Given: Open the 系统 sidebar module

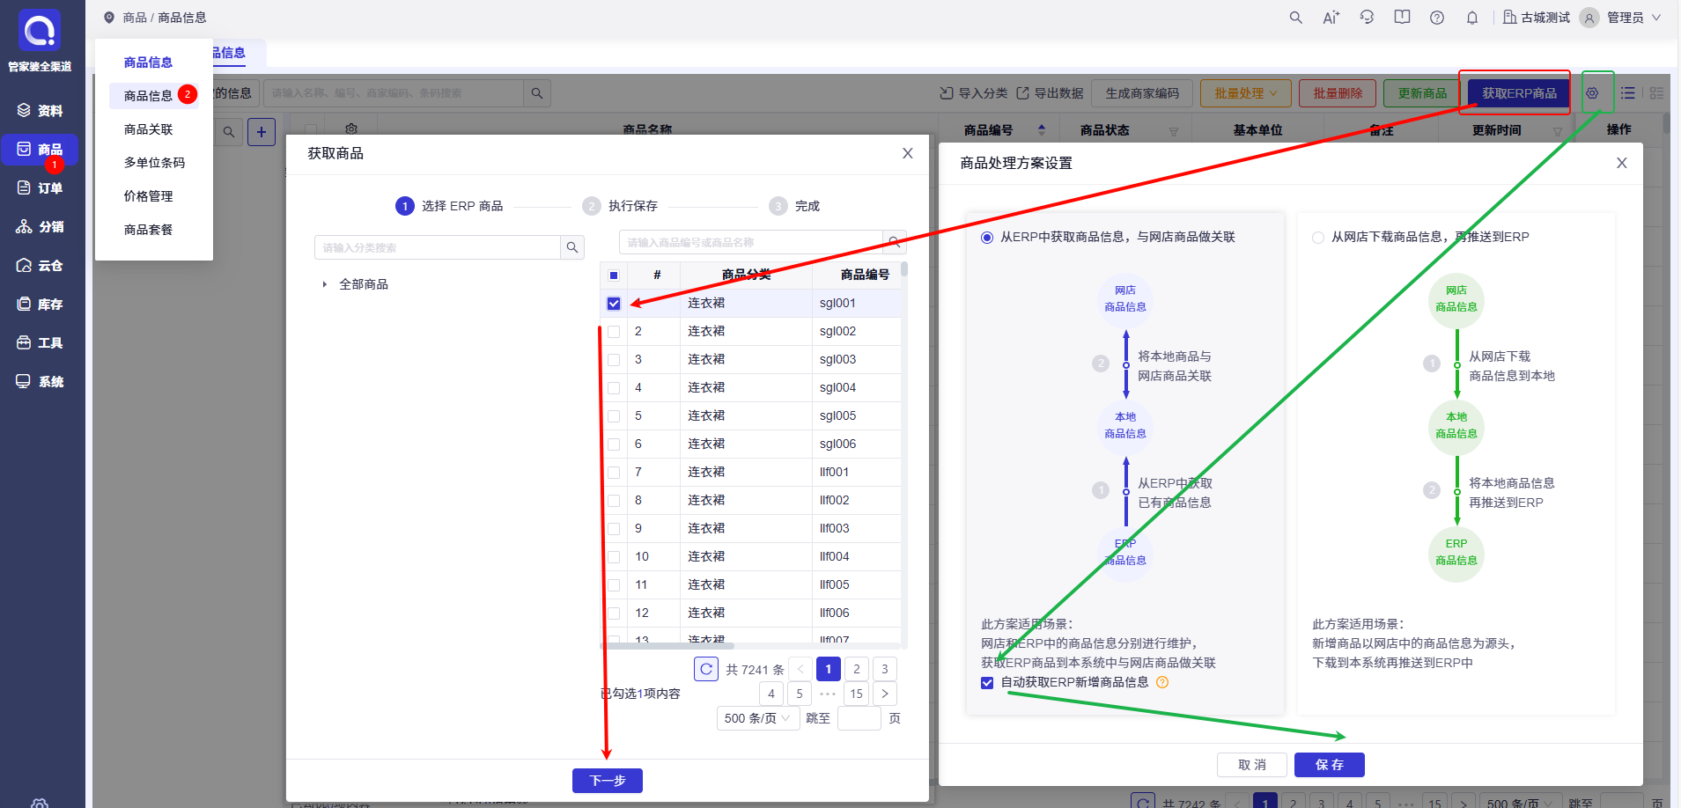Looking at the screenshot, I should (x=41, y=382).
